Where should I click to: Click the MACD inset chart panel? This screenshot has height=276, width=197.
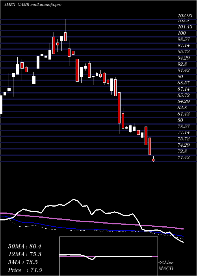pos(108,256)
